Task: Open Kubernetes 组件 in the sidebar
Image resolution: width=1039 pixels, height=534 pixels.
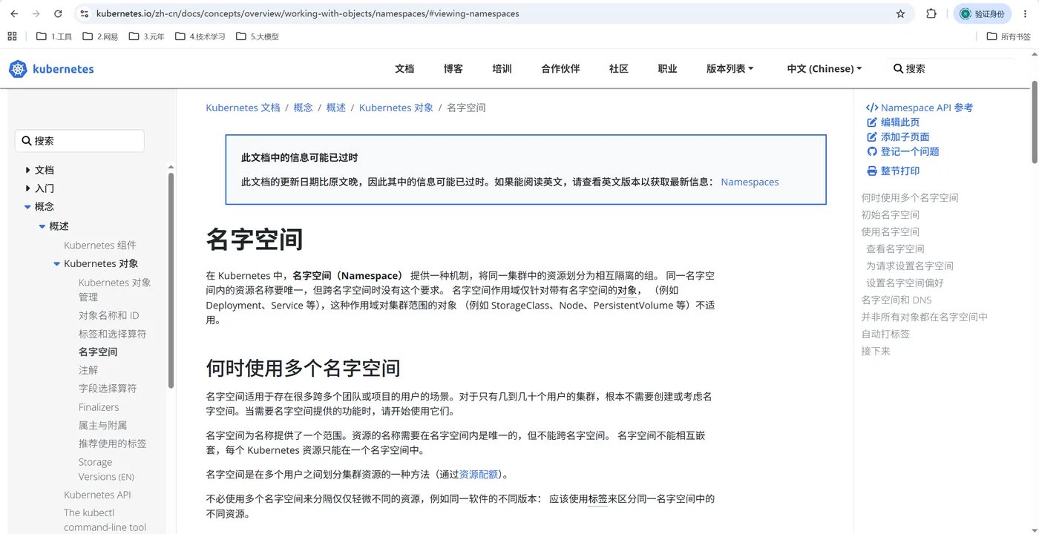Action: pyautogui.click(x=100, y=245)
